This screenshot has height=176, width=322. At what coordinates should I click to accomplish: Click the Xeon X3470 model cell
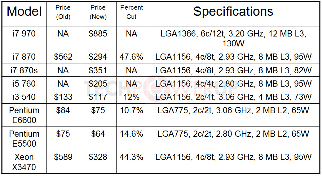point(24,162)
